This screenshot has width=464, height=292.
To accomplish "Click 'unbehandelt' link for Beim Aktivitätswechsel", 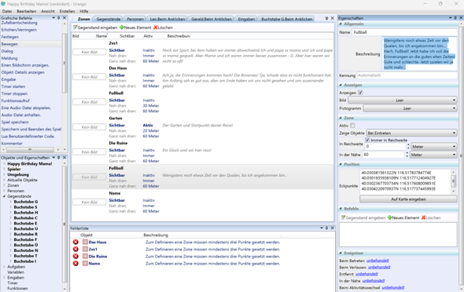I will tap(393, 287).
